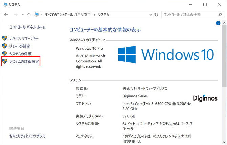The image size is (227, 145).
Task: Click shield icon beside システムの保護
Action: click(x=5, y=54)
